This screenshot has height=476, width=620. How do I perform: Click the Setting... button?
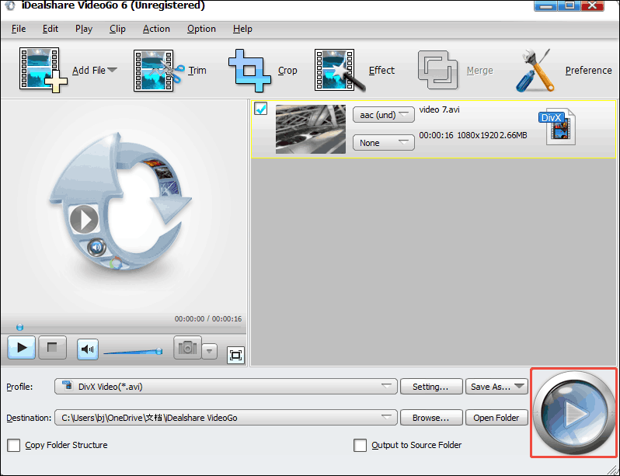pyautogui.click(x=431, y=387)
